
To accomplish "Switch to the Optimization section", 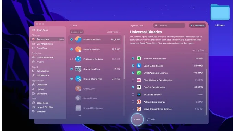I will point(42,71).
